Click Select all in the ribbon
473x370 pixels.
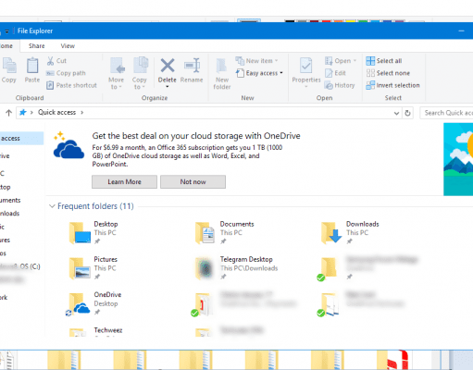click(x=384, y=61)
